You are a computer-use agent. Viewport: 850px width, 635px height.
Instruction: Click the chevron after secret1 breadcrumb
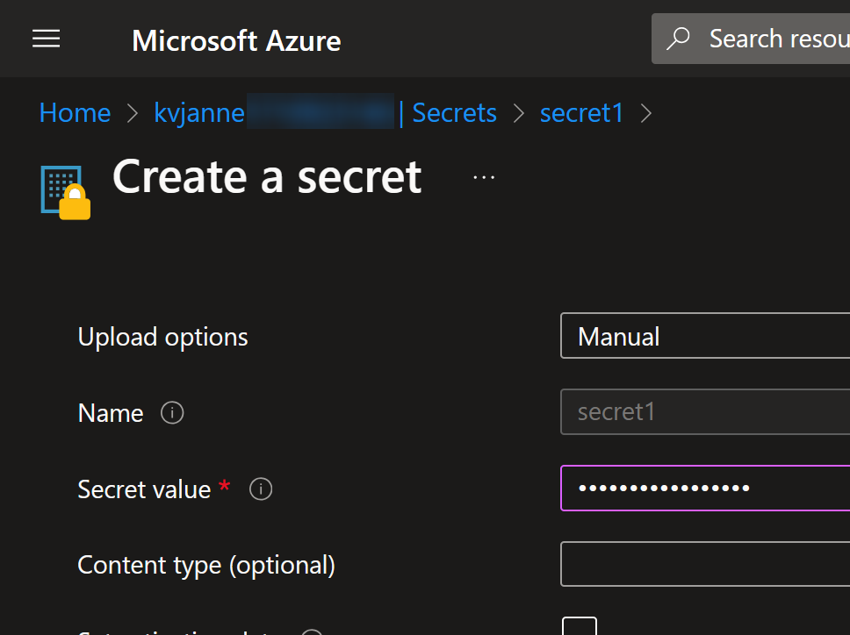tap(645, 113)
